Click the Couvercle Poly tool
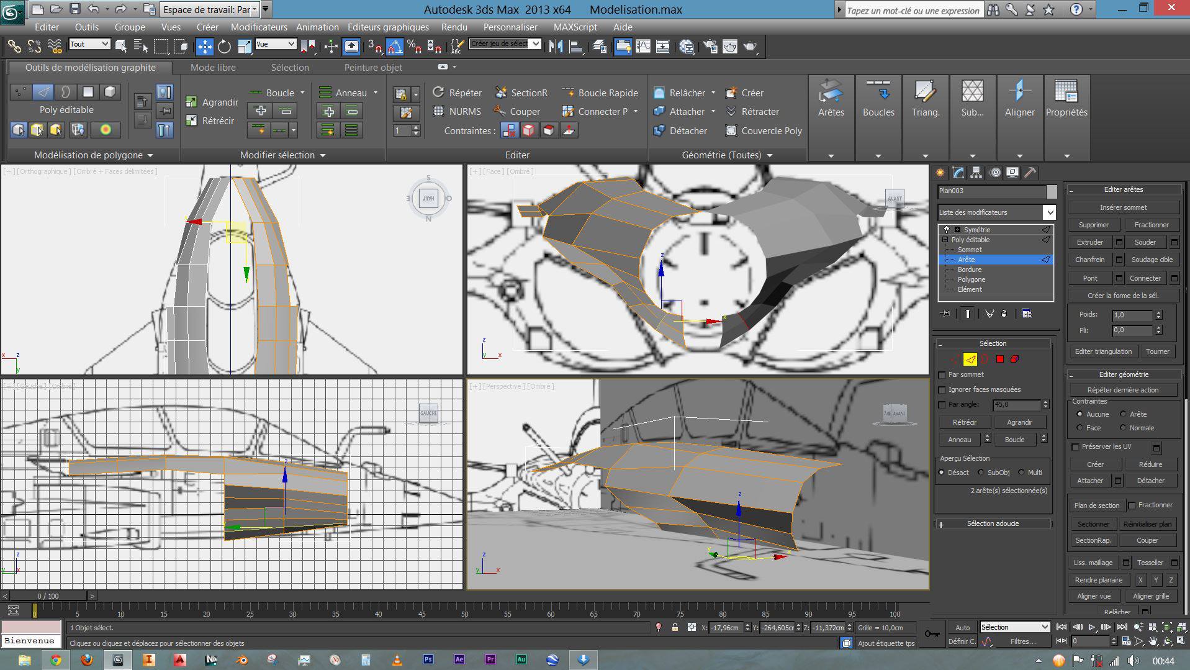Viewport: 1190px width, 670px height. pyautogui.click(x=764, y=131)
